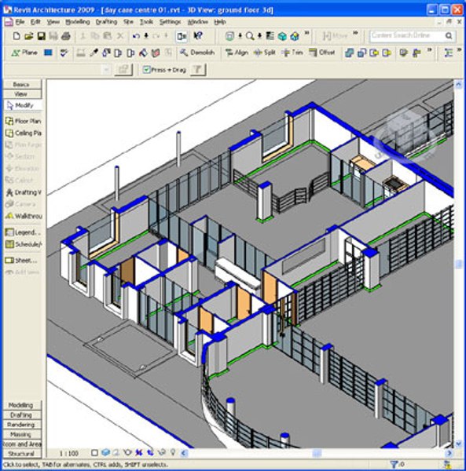Save the project with the floppy disk icon
This screenshot has height=471, width=466.
(41, 36)
